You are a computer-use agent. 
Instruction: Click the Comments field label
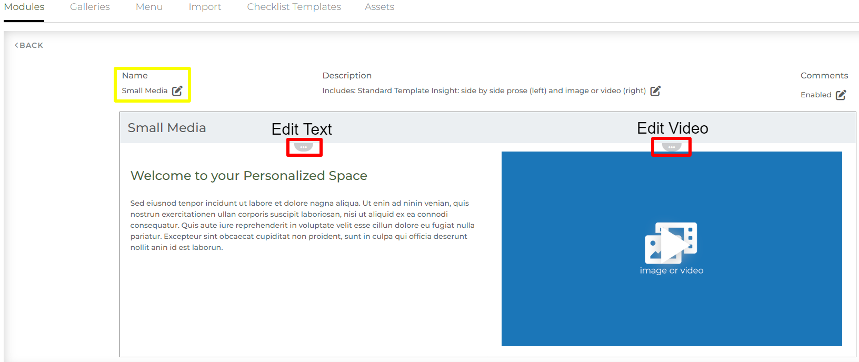(824, 75)
